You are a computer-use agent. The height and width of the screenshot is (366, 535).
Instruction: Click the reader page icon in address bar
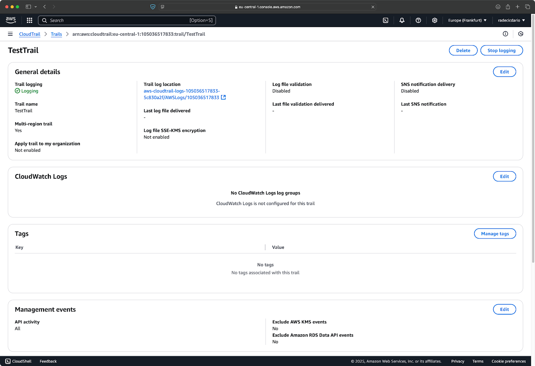point(163,7)
